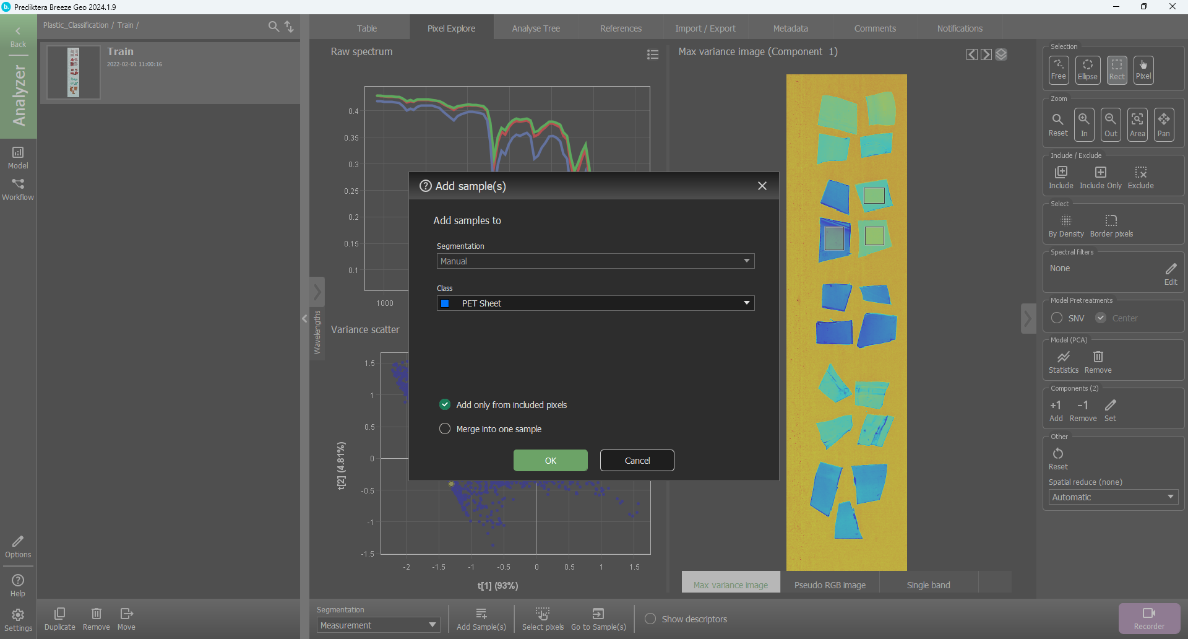Image resolution: width=1188 pixels, height=639 pixels.
Task: Click the Train measurement thumbnail
Action: click(x=74, y=72)
